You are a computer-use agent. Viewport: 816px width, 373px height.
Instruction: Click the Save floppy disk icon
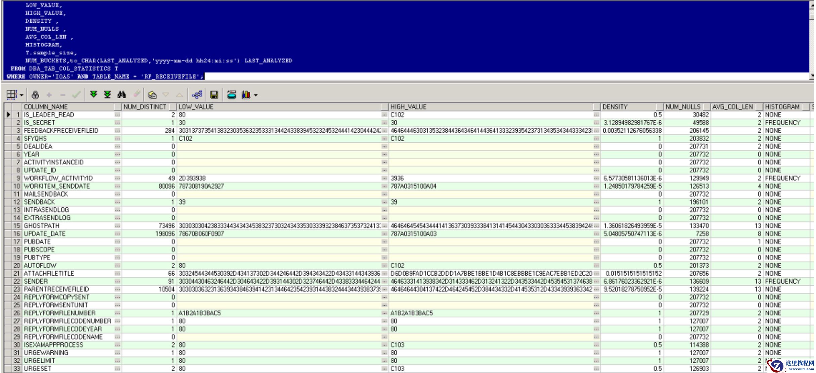(x=214, y=95)
